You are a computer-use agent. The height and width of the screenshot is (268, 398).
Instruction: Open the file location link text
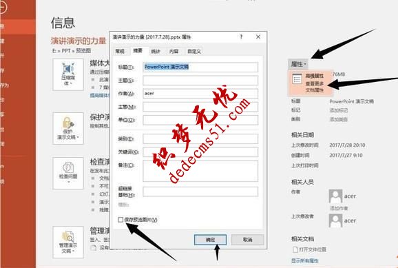pyautogui.click(x=313, y=249)
